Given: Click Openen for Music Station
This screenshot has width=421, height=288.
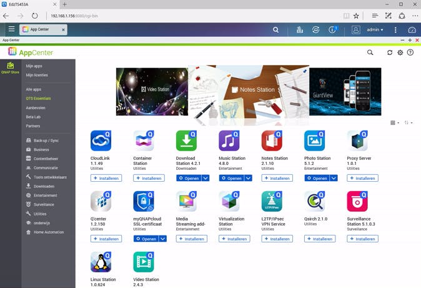Looking at the screenshot, I should click(x=232, y=178).
